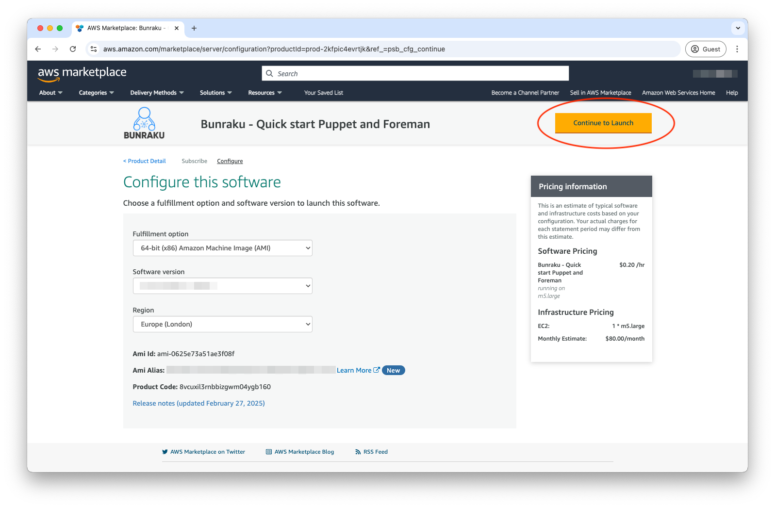The image size is (775, 508).
Task: Open the browser three-dot menu
Action: point(737,49)
